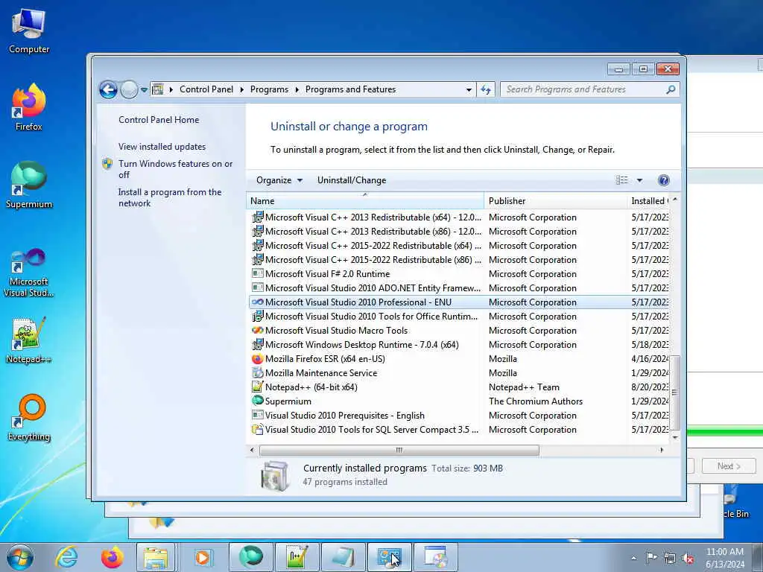
Task: Change view using the view icon button
Action: [x=622, y=180]
